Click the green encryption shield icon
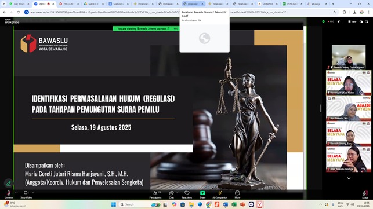This screenshot has width=373, height=209. click(323, 21)
